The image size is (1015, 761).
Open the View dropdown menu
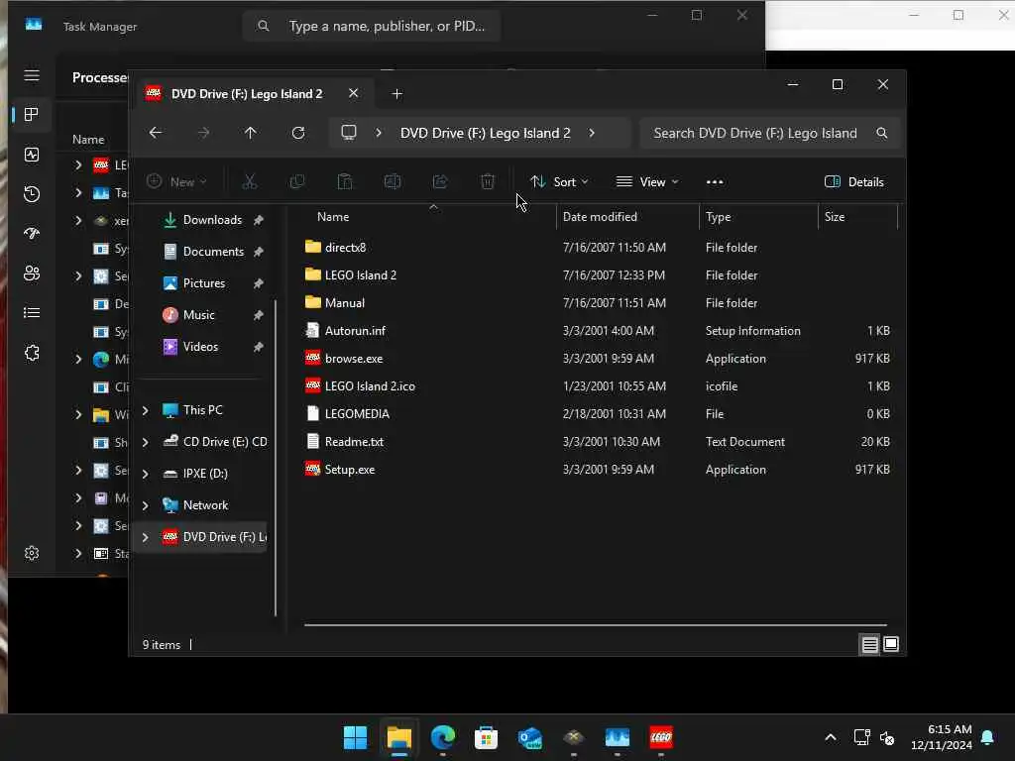(647, 182)
